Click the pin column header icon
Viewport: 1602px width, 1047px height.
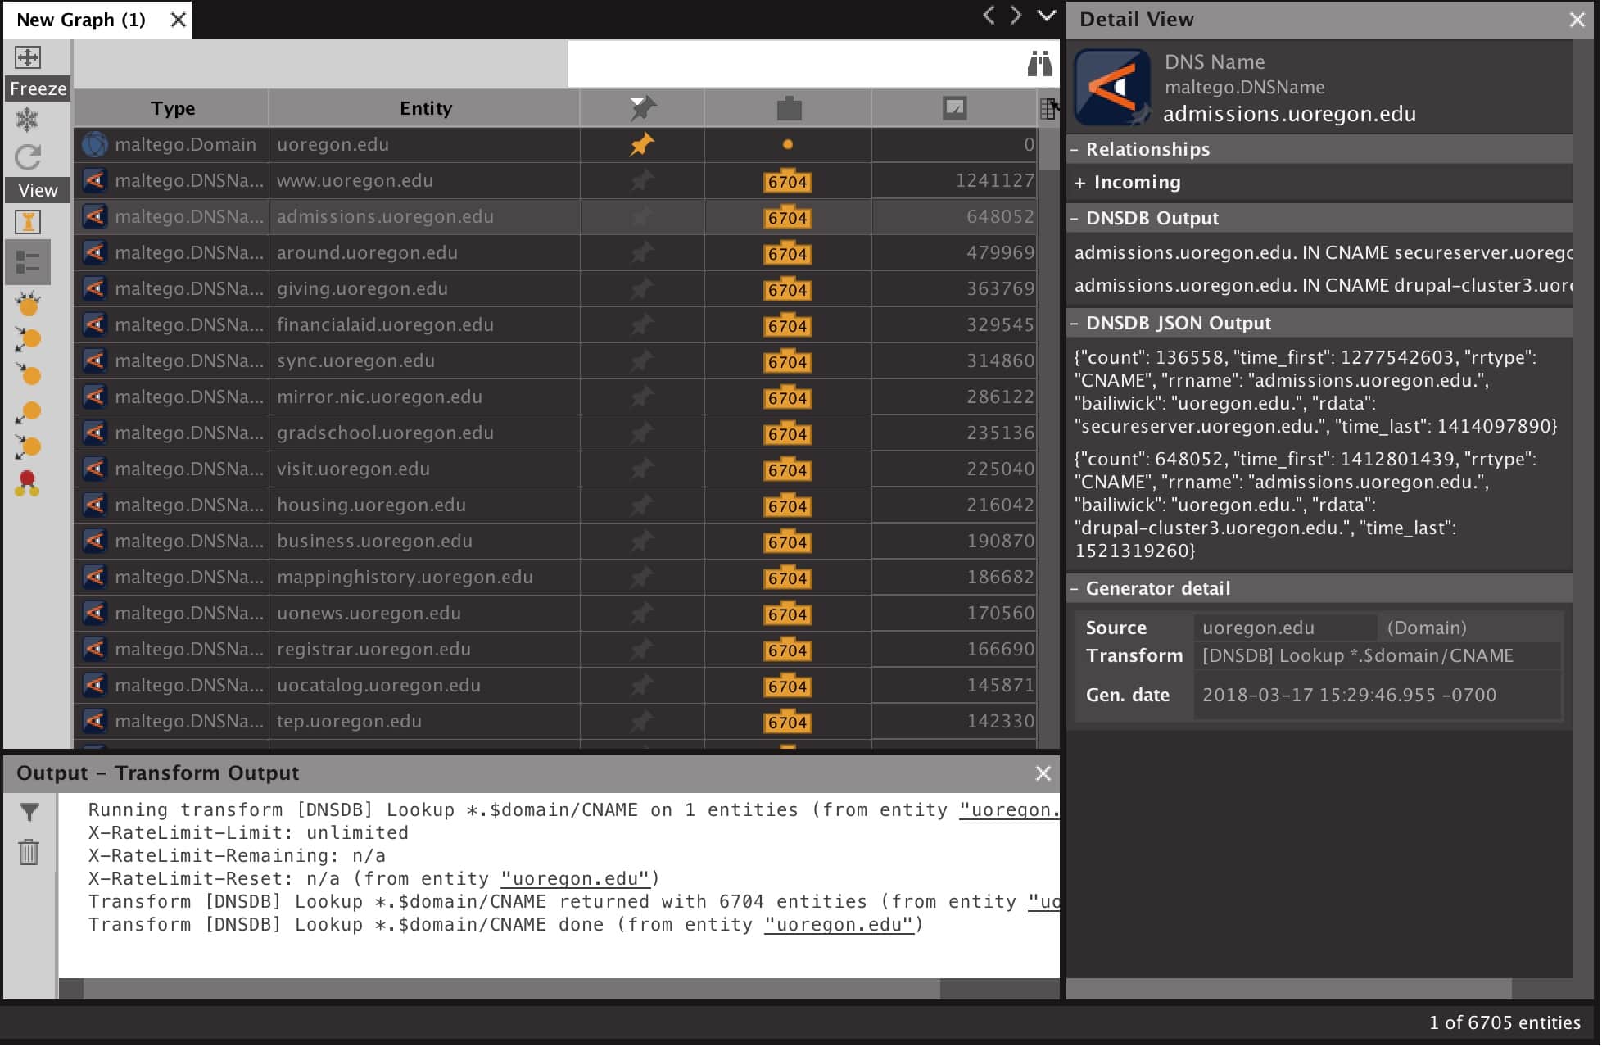tap(643, 108)
